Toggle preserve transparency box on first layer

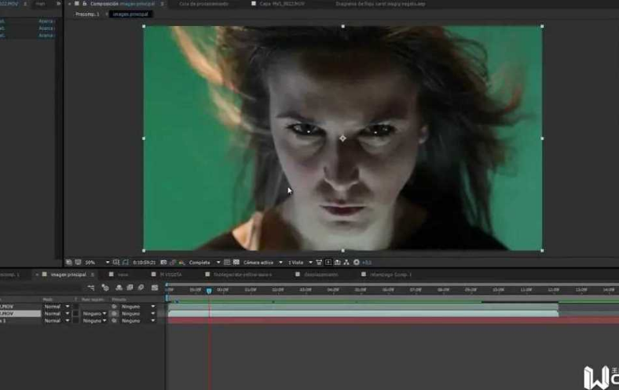(75, 307)
